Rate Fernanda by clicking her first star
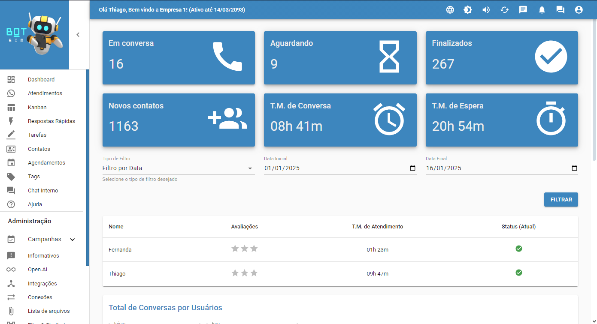The height and width of the screenshot is (324, 597). point(235,248)
